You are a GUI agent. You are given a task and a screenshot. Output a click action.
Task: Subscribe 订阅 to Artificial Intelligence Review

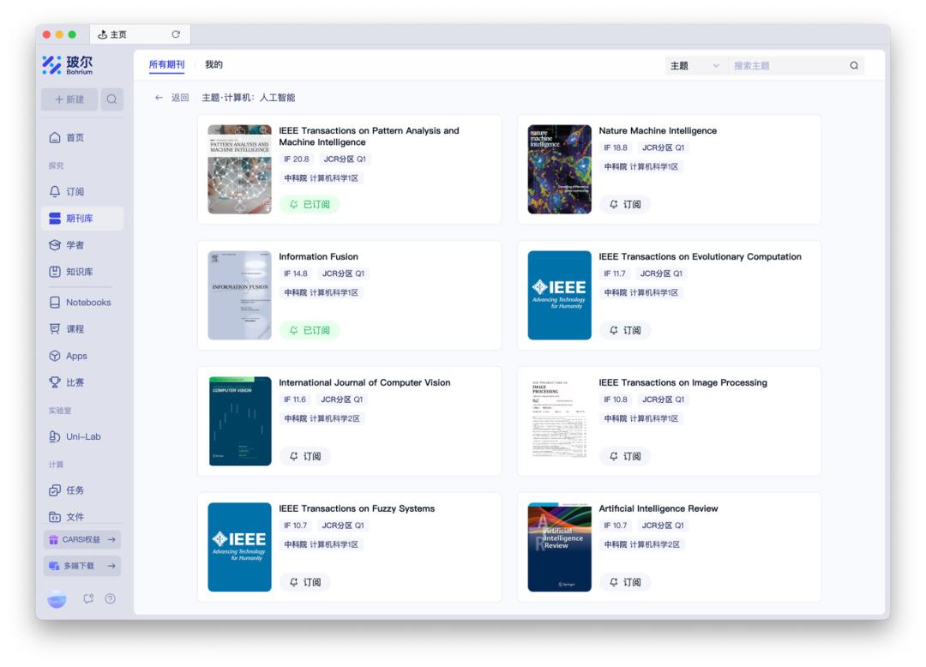pyautogui.click(x=625, y=582)
